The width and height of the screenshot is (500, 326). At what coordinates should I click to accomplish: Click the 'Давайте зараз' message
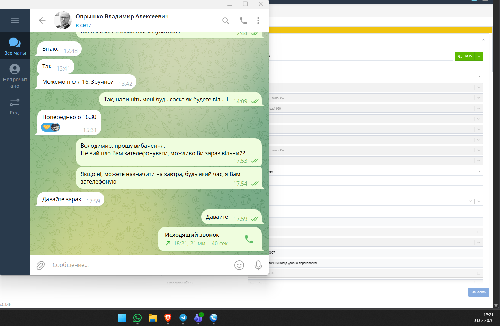coord(71,199)
